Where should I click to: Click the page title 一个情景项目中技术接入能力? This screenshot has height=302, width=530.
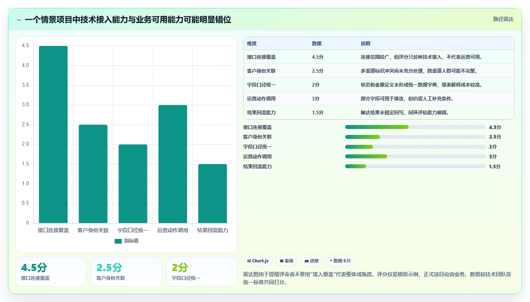point(128,20)
